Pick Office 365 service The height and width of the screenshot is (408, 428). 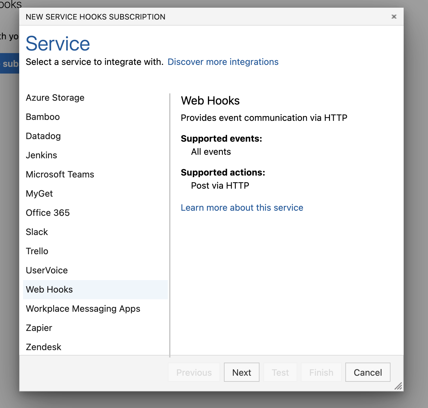tap(48, 213)
